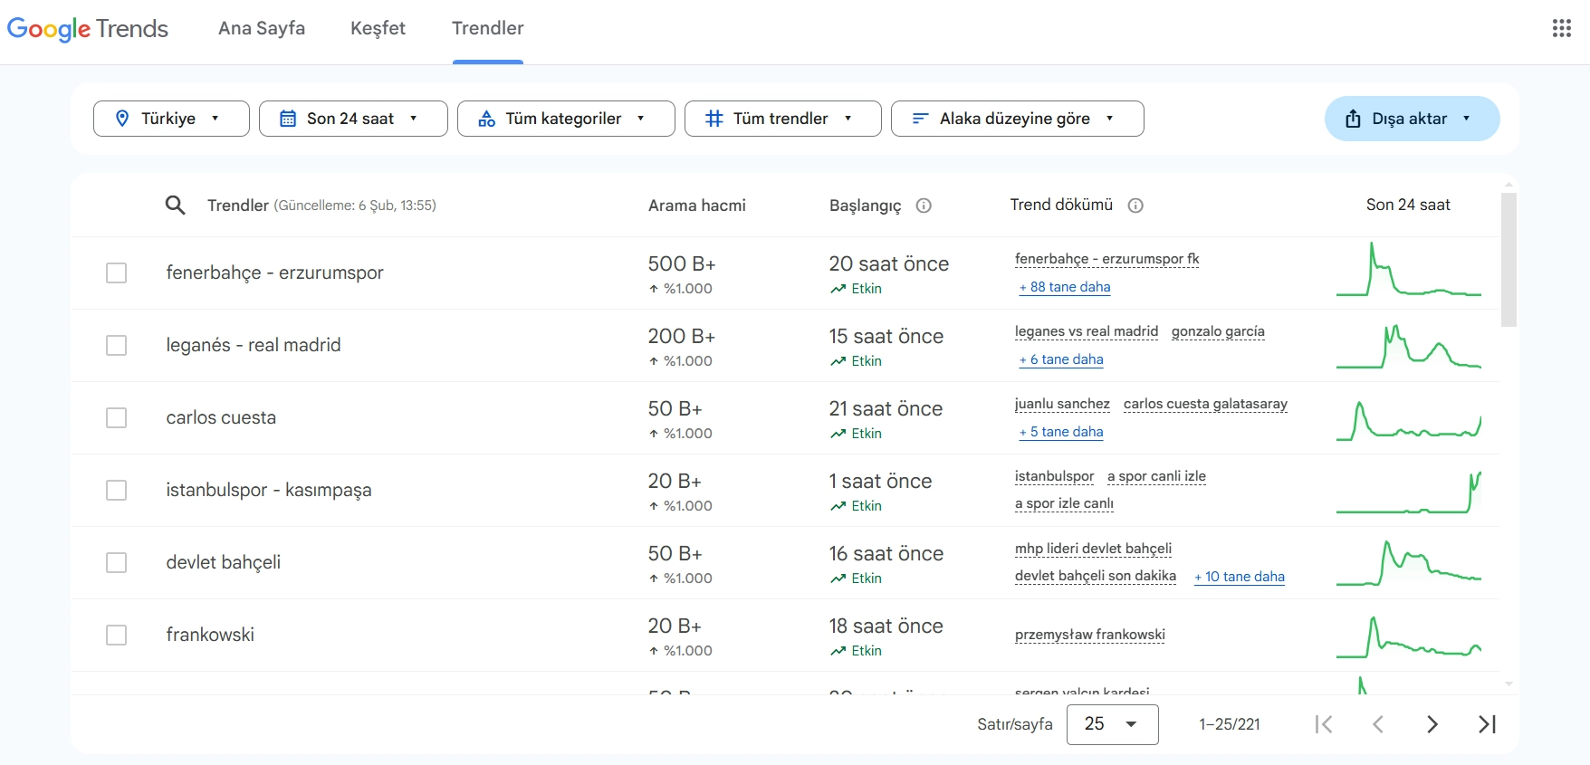Image resolution: width=1590 pixels, height=765 pixels.
Task: Go to the previous results page
Action: click(x=1378, y=724)
